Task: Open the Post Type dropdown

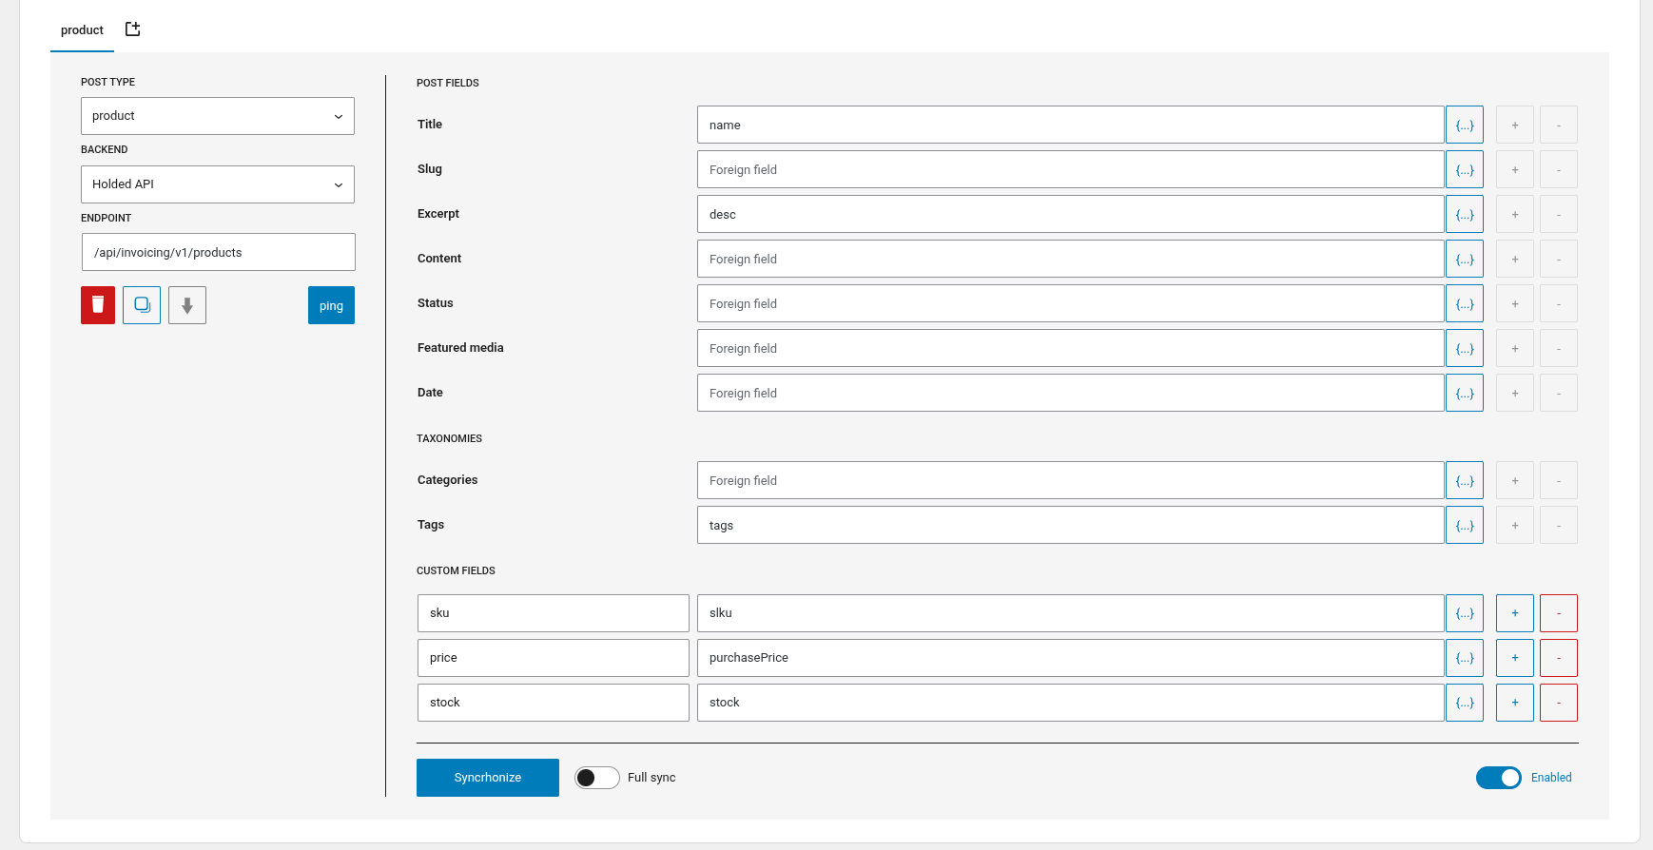Action: click(x=217, y=116)
